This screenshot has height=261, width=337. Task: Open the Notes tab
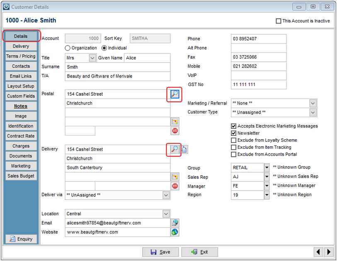click(x=20, y=106)
